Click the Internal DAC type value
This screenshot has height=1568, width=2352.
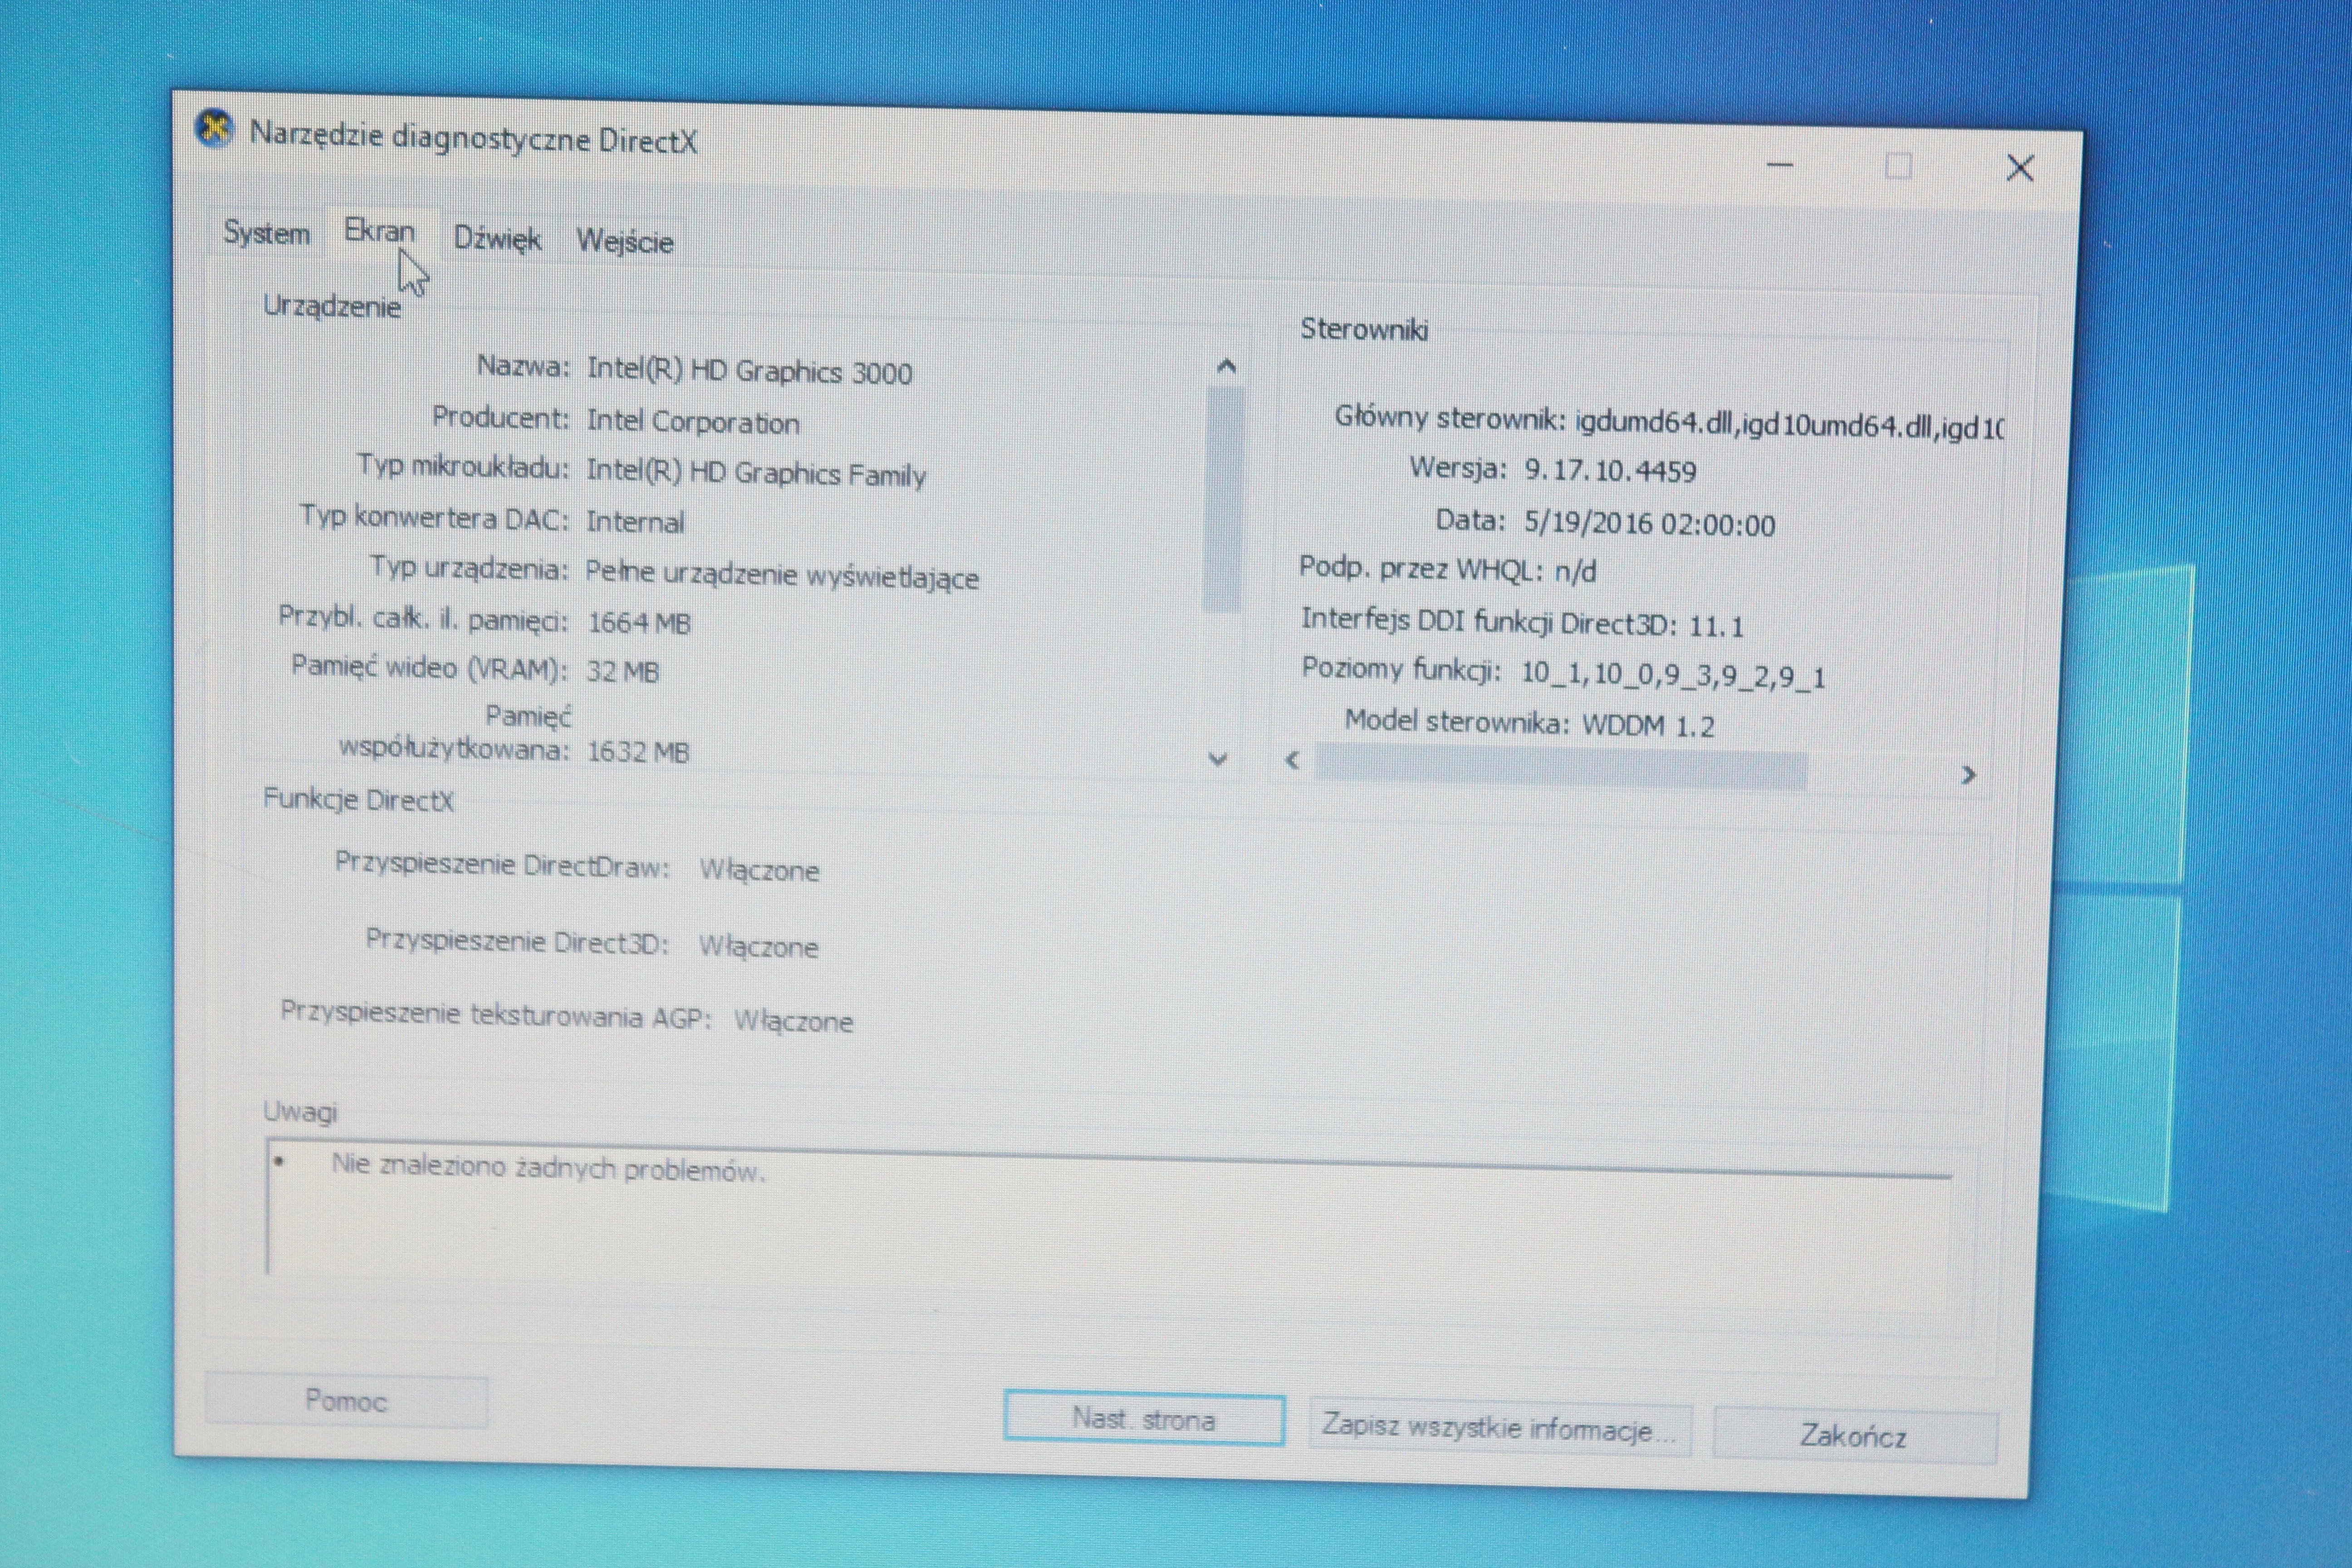click(635, 522)
